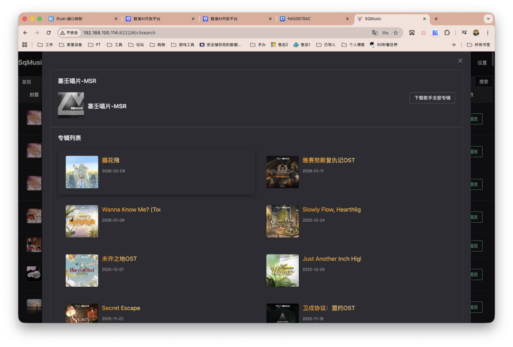This screenshot has height=347, width=513.
Task: Click the 鐵花飛 album cover thumbnail
Action: pos(82,172)
